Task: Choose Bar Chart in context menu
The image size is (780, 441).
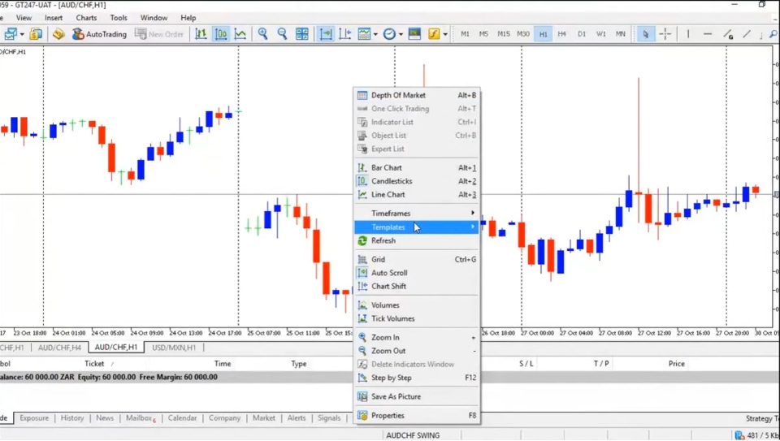Action: (x=417, y=167)
